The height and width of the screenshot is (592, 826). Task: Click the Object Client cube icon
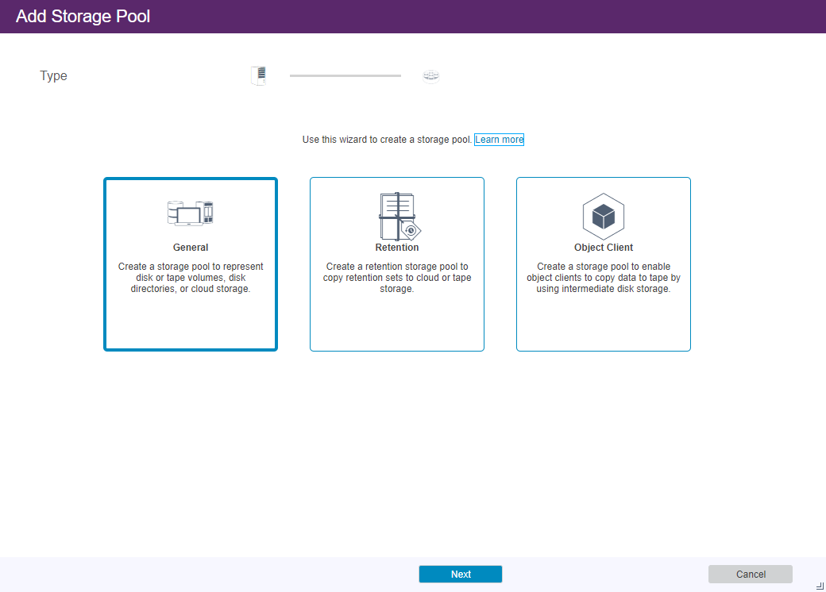click(x=604, y=216)
